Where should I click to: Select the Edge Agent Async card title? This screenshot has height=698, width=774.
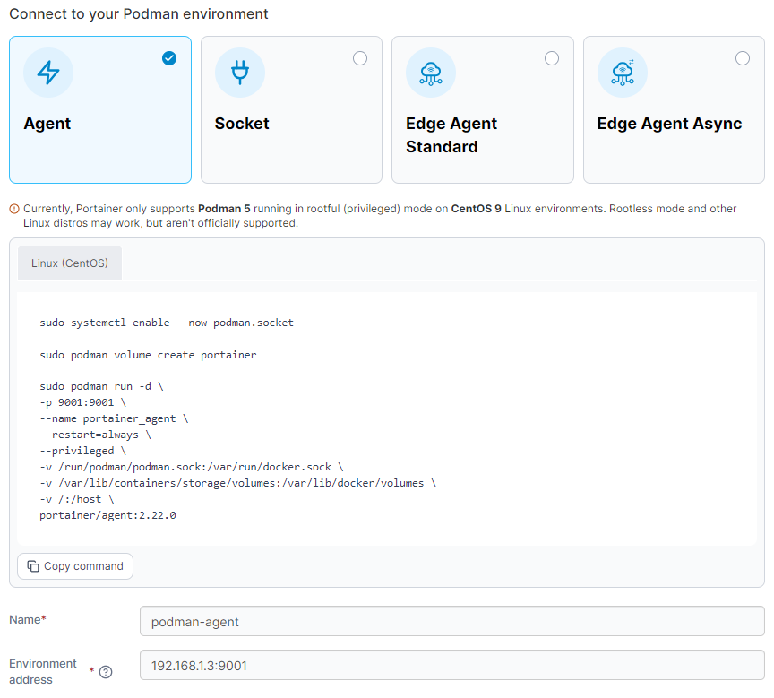(x=669, y=124)
